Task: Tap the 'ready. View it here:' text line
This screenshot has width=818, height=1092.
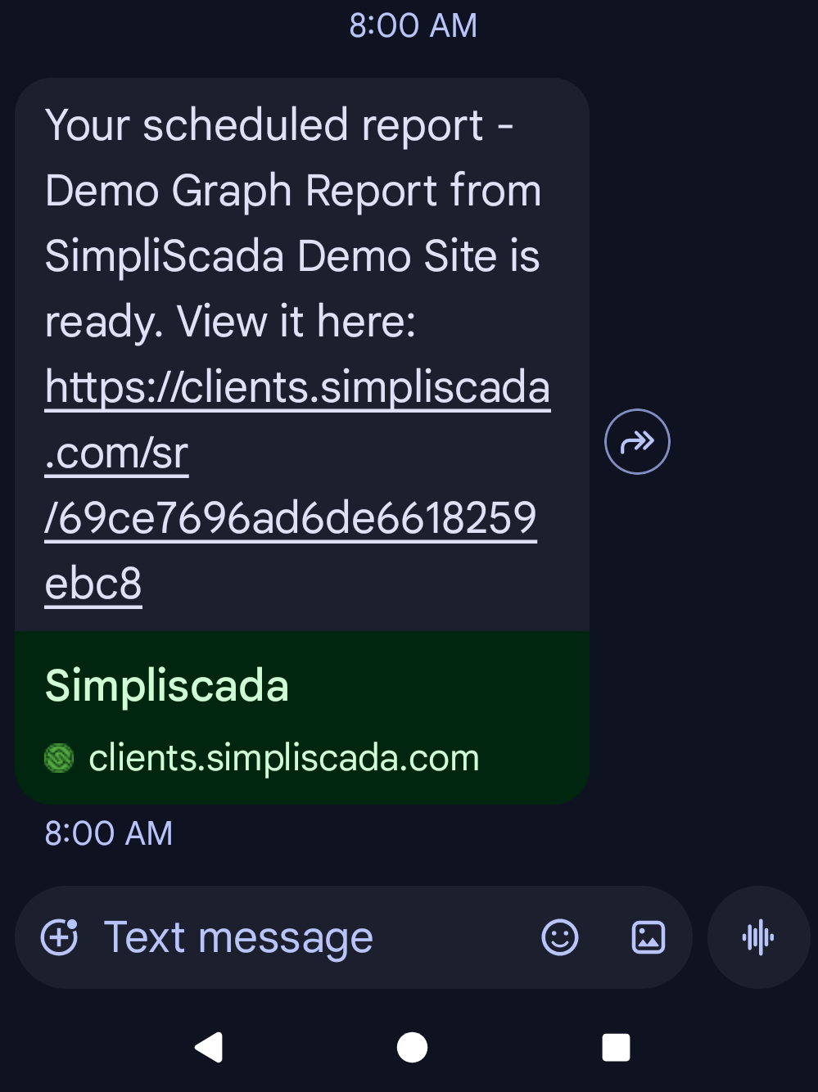Action: tap(230, 322)
